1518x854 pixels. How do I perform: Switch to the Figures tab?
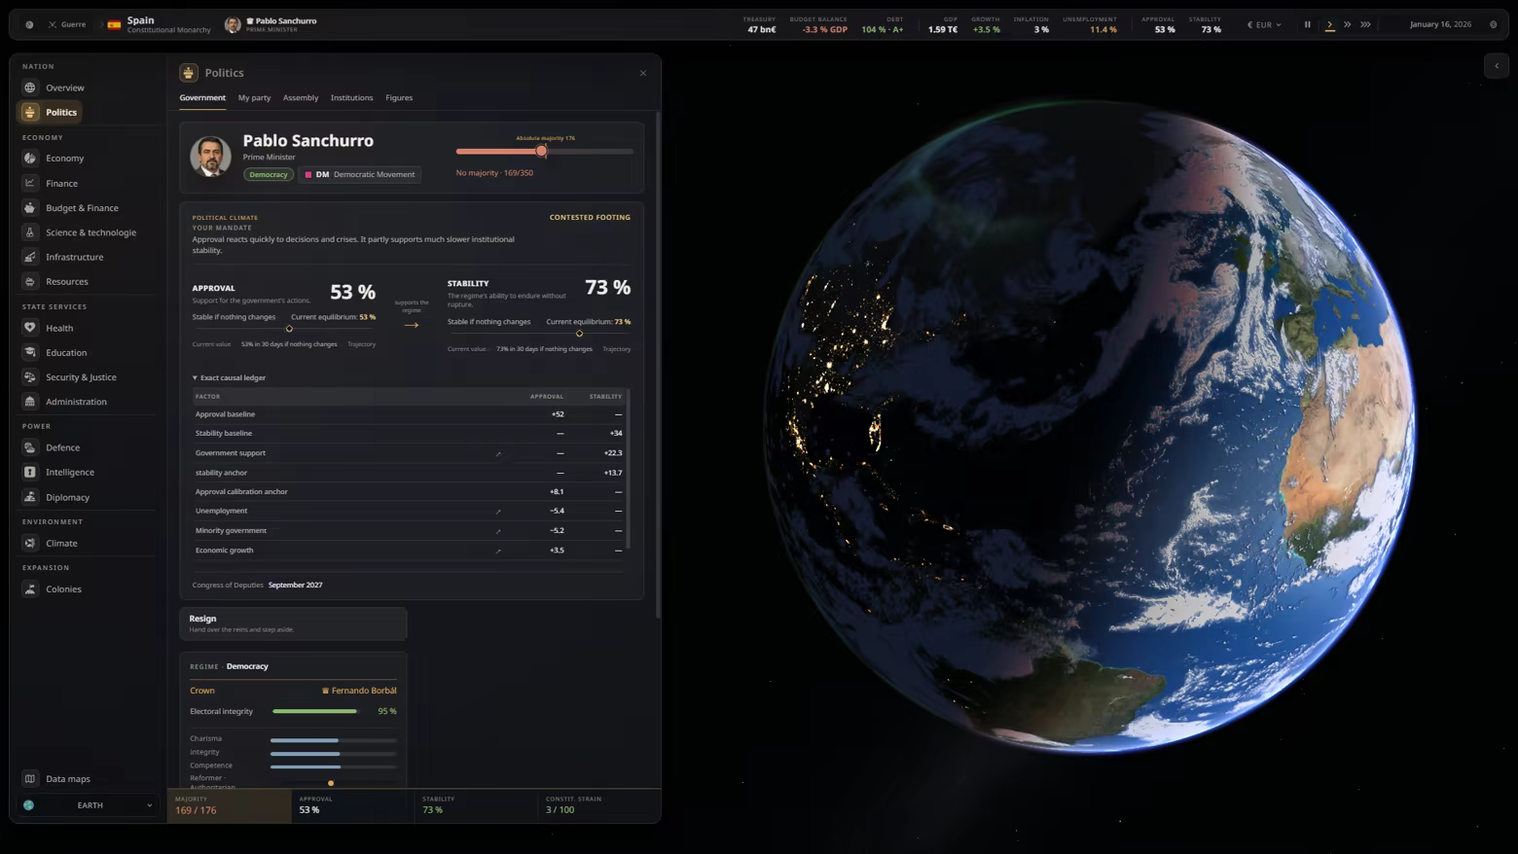pyautogui.click(x=399, y=97)
